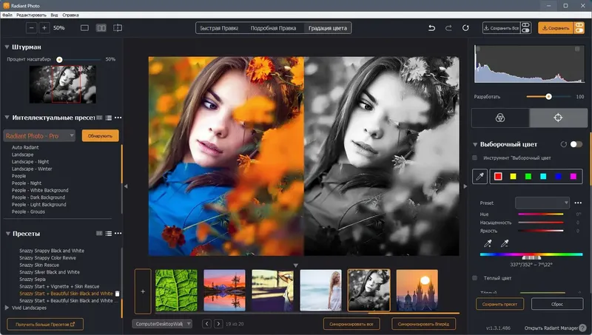Select the split view compare icon
Viewport: 592px width, 335px height.
(x=118, y=28)
